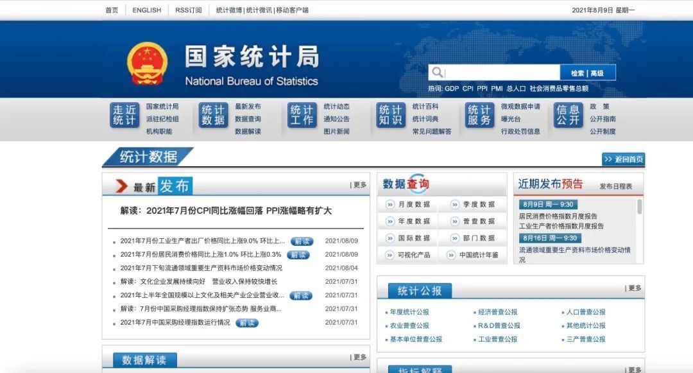The height and width of the screenshot is (373, 693).
Task: Open the 统计数据 navigation icon
Action: [x=213, y=116]
